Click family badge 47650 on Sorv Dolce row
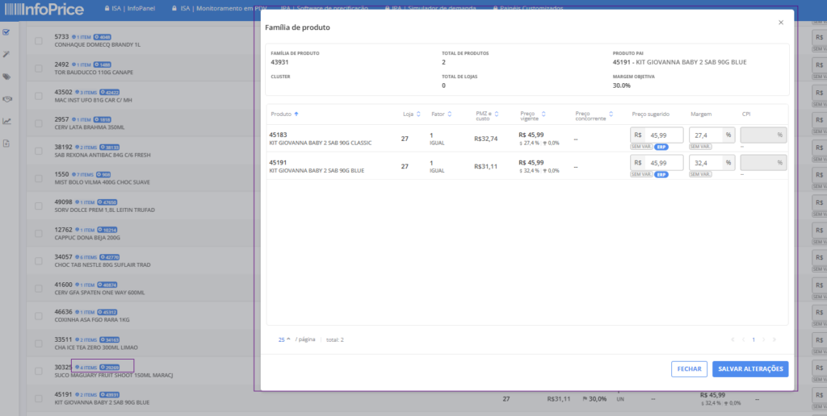827x416 pixels. click(x=107, y=202)
